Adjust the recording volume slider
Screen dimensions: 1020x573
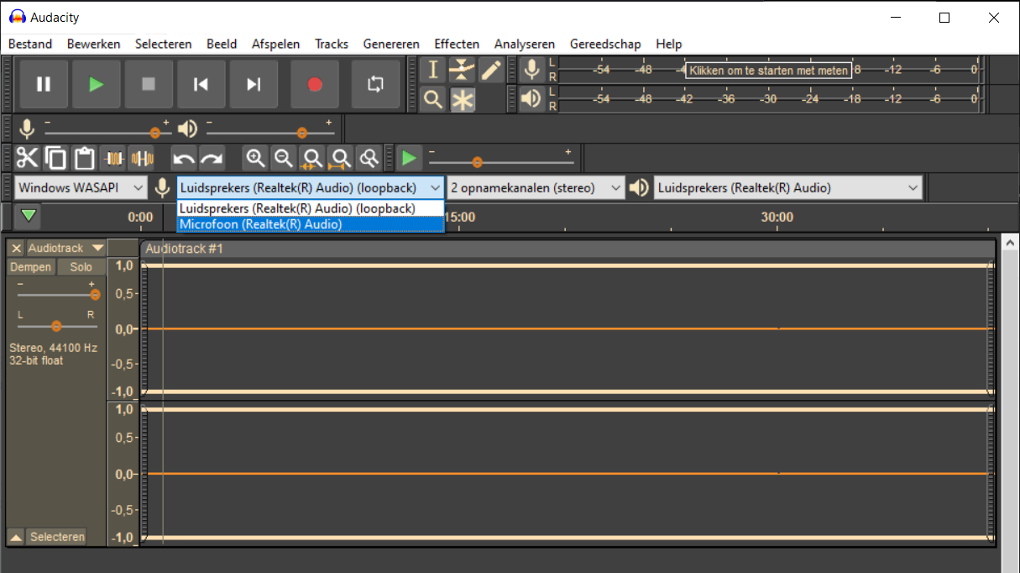point(154,133)
